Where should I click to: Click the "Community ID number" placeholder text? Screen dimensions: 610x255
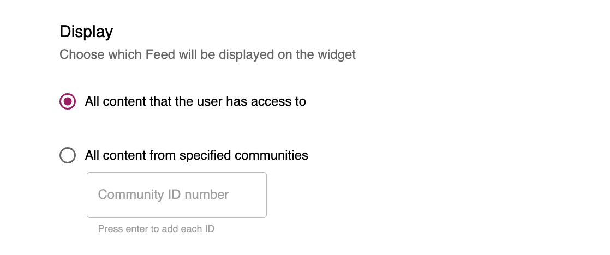tap(163, 195)
